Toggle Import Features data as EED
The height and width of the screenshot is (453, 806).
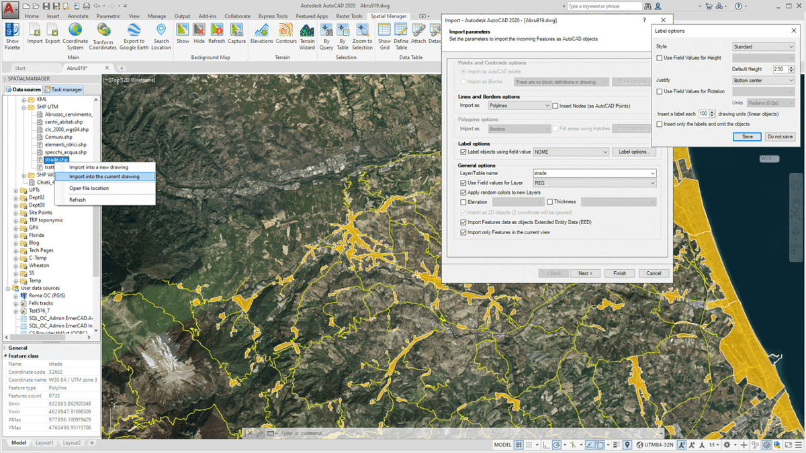(x=463, y=222)
